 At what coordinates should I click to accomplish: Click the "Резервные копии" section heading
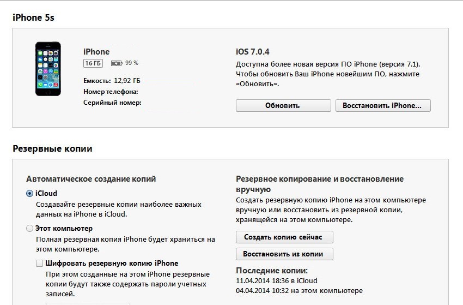52,148
